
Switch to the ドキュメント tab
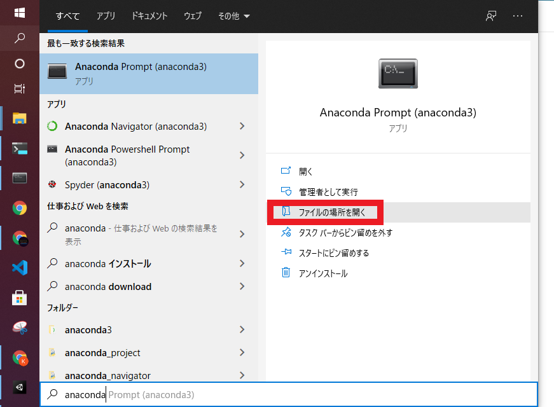149,16
